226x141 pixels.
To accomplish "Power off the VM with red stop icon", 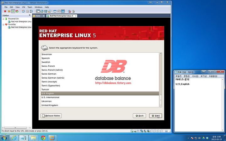I will (x=5, y=11).
